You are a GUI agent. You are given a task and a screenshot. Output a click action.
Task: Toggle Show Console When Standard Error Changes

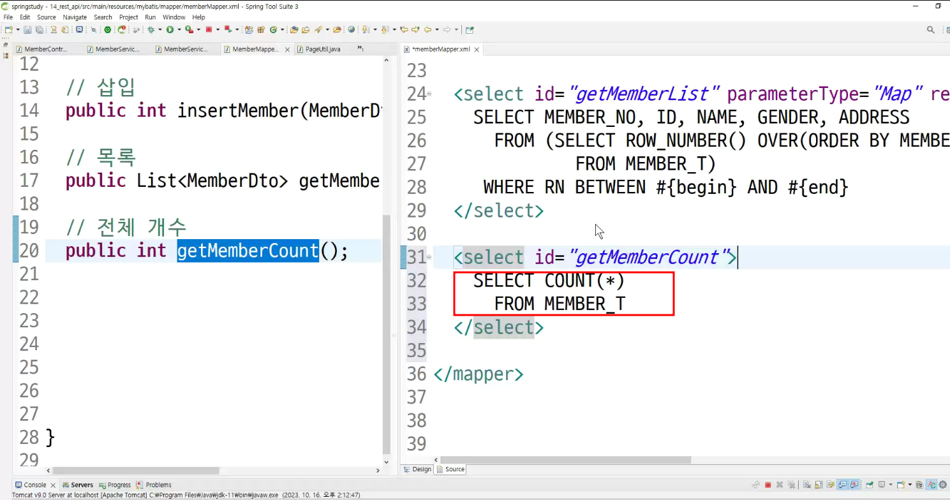tap(854, 485)
